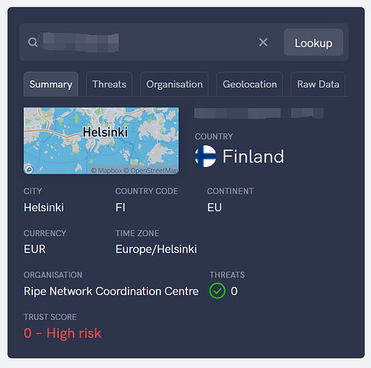Click the Finland flag icon
371x368 pixels.
[x=206, y=156]
